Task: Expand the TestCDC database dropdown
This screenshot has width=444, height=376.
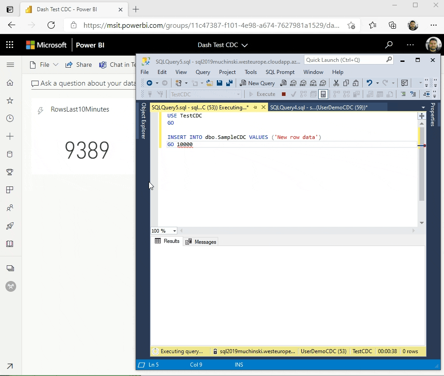Action: [238, 94]
